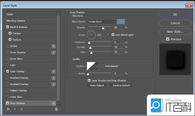Enable the Anti-aliased checkbox
Viewport: 195px width, 116px height.
coord(103,66)
